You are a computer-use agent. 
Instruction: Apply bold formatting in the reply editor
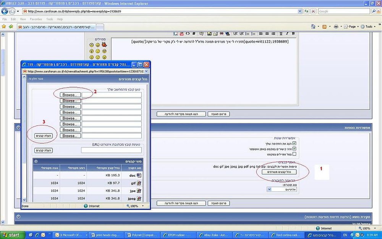click(x=293, y=34)
